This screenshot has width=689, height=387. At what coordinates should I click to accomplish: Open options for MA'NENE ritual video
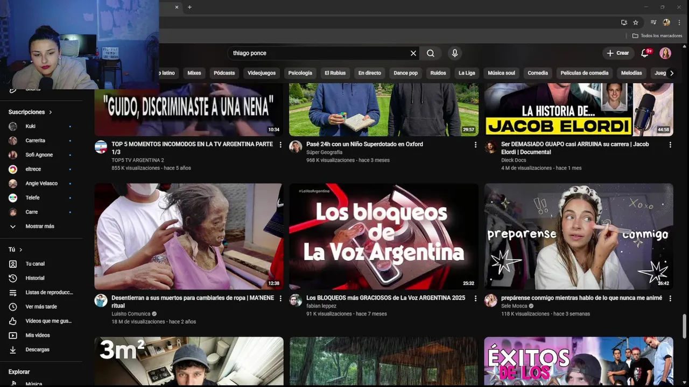click(x=280, y=298)
